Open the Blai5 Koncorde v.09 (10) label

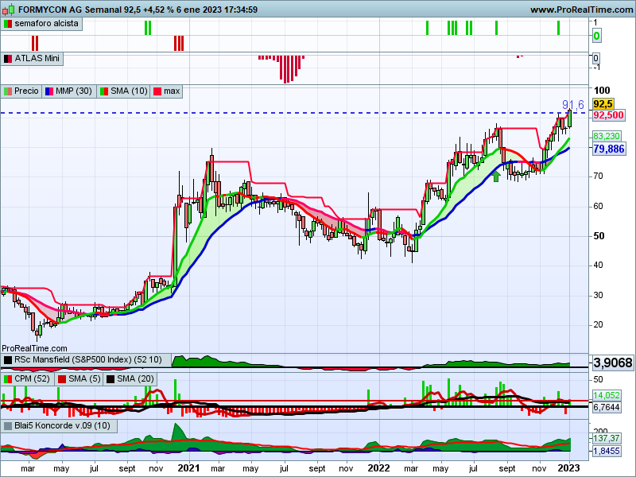[x=63, y=425]
